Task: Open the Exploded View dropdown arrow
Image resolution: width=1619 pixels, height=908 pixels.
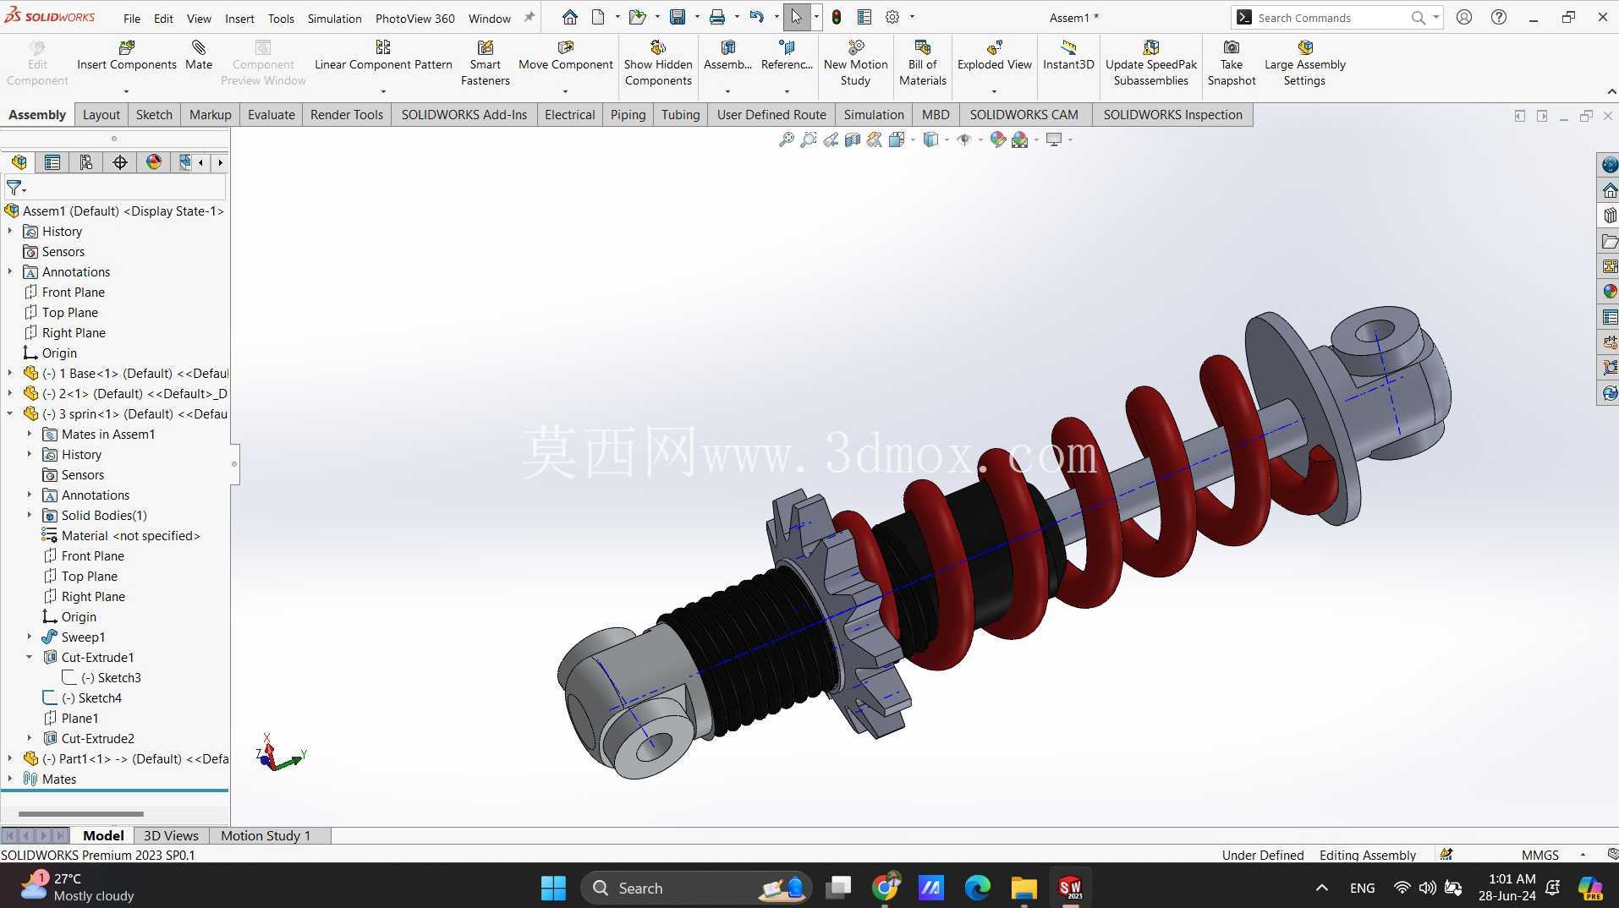Action: [x=994, y=91]
